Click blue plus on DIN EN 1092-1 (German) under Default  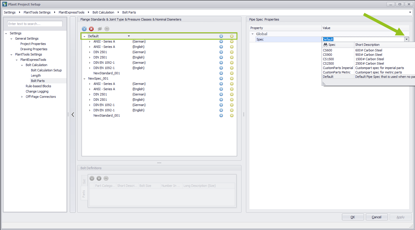(x=221, y=63)
